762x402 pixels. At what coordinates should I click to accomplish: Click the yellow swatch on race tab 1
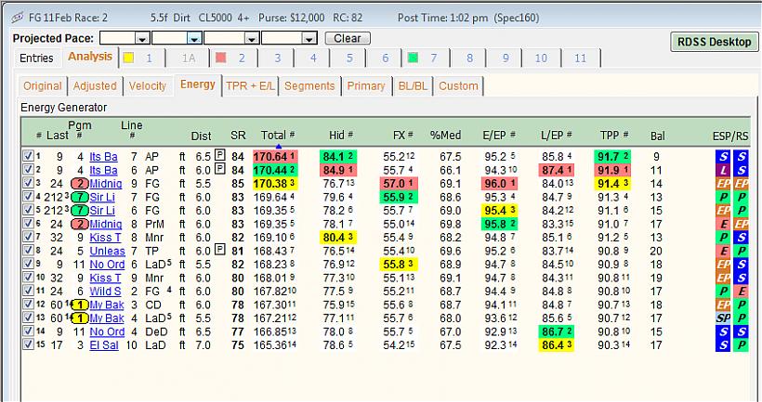(x=128, y=58)
